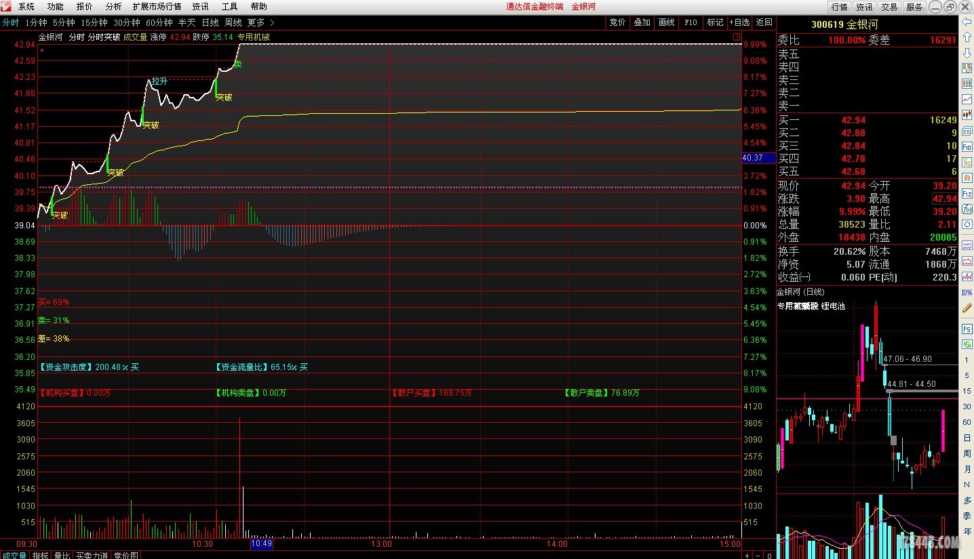Switch to the 周线 period tab
The height and width of the screenshot is (559, 974).
click(233, 22)
